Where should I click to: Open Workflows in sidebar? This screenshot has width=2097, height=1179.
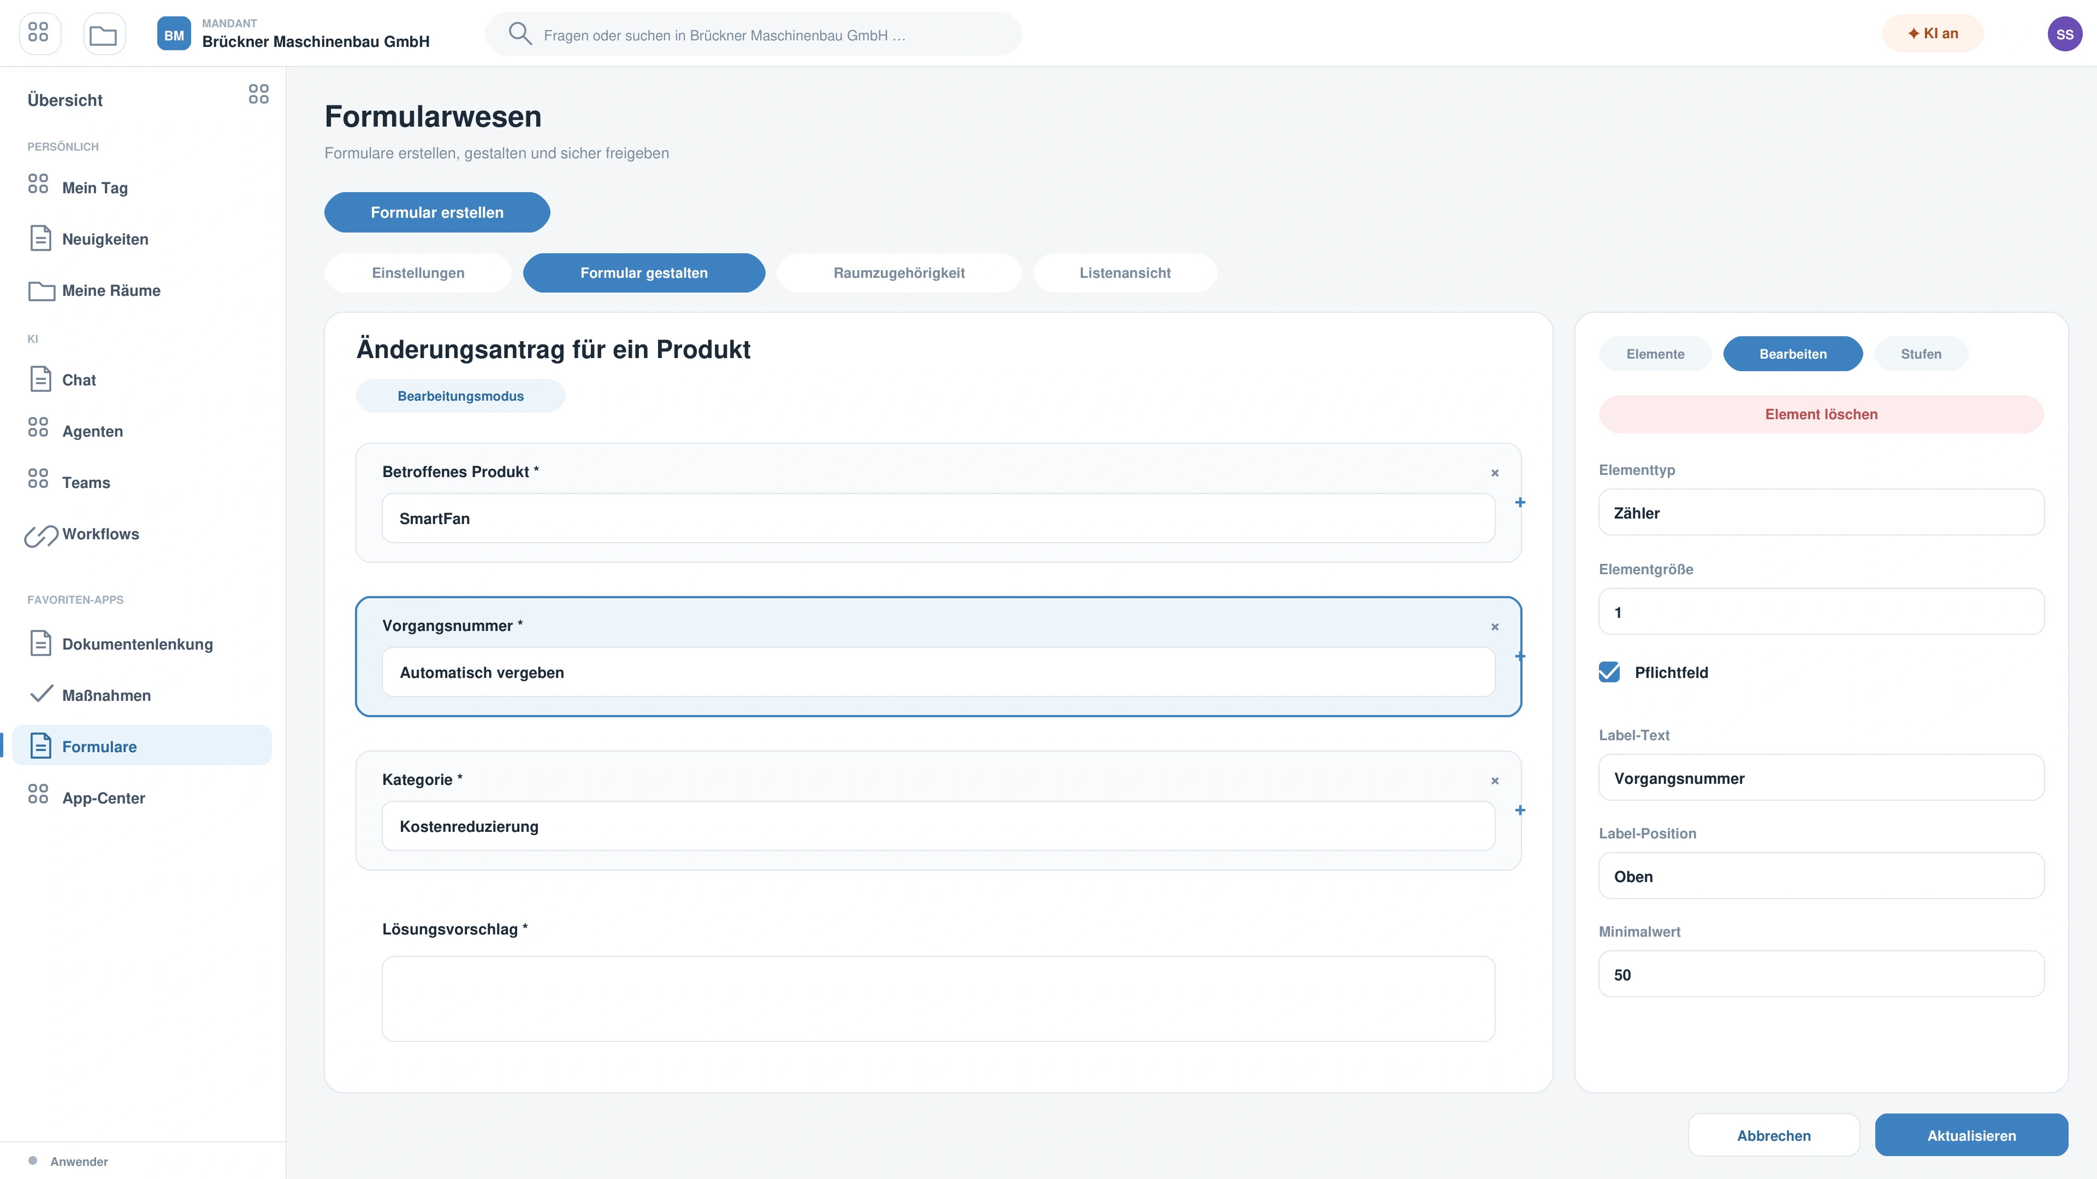pos(141,534)
